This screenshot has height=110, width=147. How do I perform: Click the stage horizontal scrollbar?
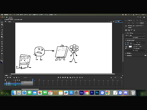coord(63,74)
